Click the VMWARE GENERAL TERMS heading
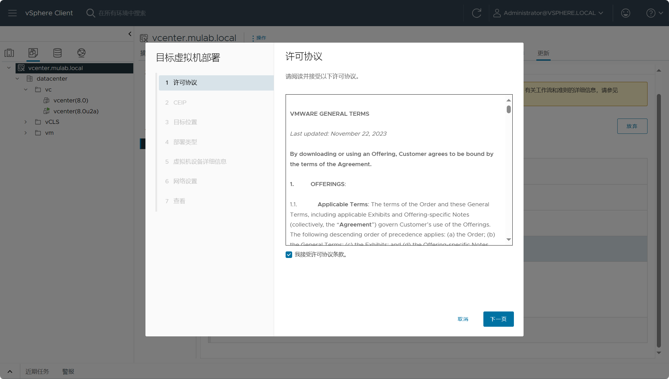The width and height of the screenshot is (669, 379). coord(330,114)
